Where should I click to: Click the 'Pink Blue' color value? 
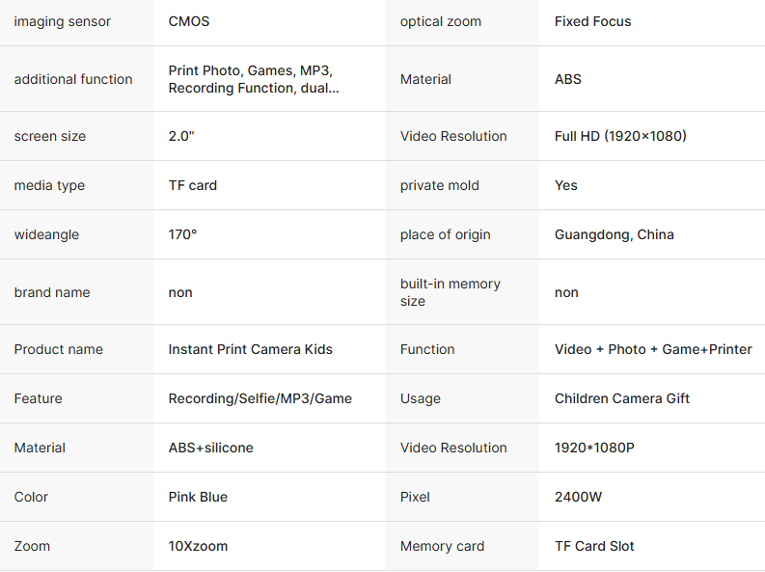click(x=197, y=497)
